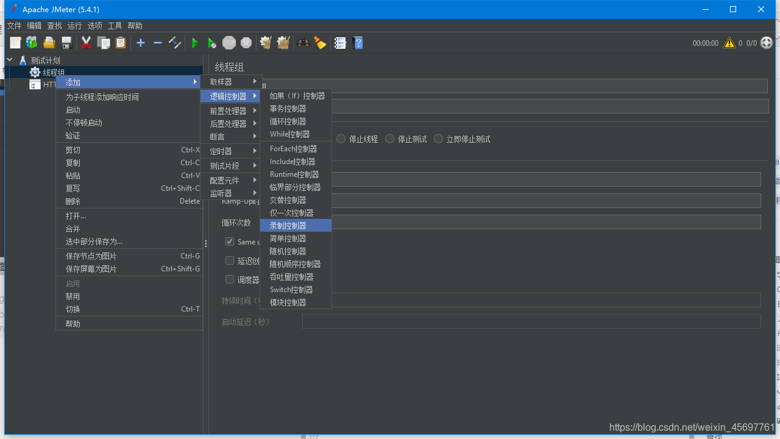The height and width of the screenshot is (439, 780).
Task: Click the Clear All brooms icon
Action: pyautogui.click(x=283, y=43)
